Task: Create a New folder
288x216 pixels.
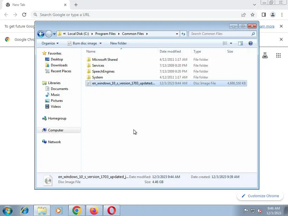Action: pos(118,43)
